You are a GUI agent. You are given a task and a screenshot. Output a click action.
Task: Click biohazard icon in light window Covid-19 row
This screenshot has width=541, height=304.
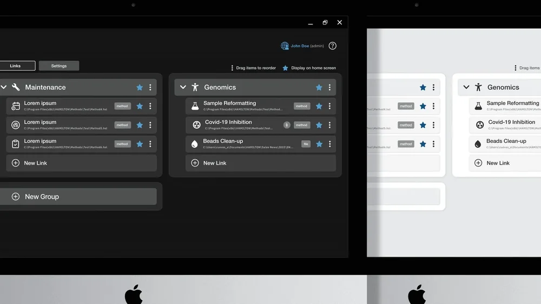tap(480, 125)
